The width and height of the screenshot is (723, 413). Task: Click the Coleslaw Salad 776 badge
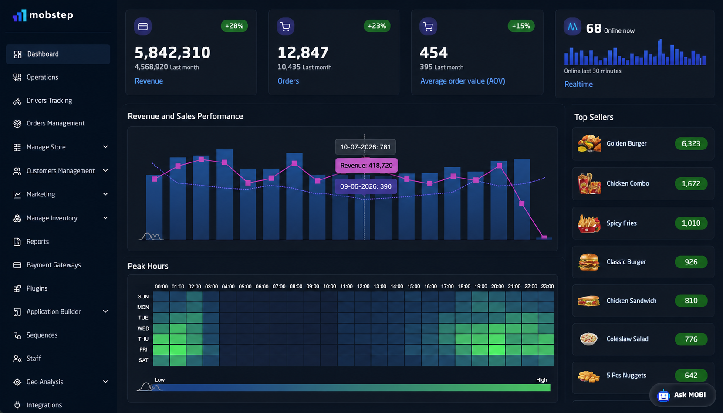tap(691, 339)
